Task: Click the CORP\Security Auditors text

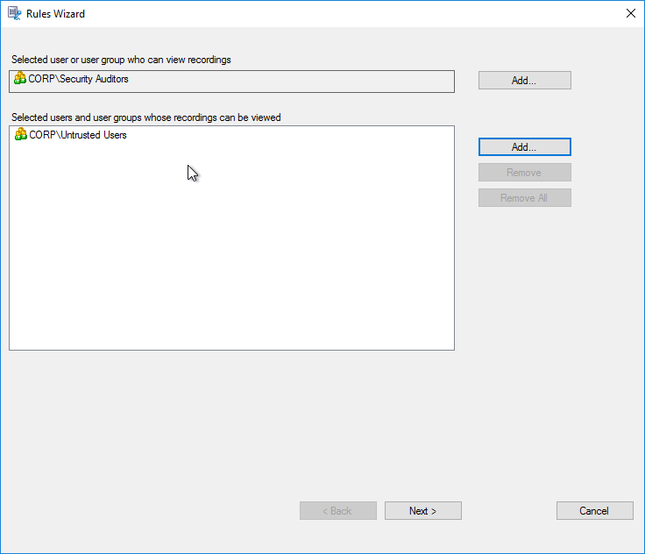Action: [78, 79]
